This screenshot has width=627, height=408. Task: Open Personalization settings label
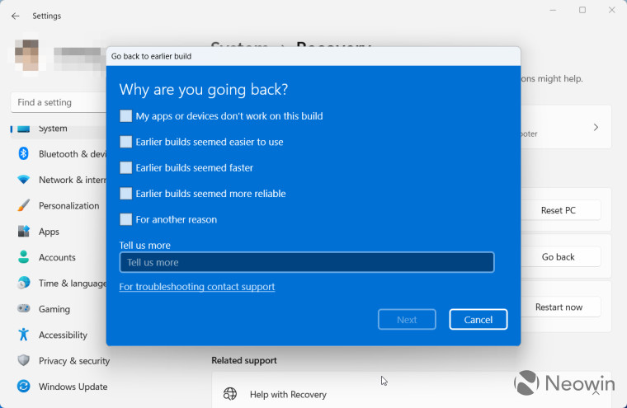(68, 206)
